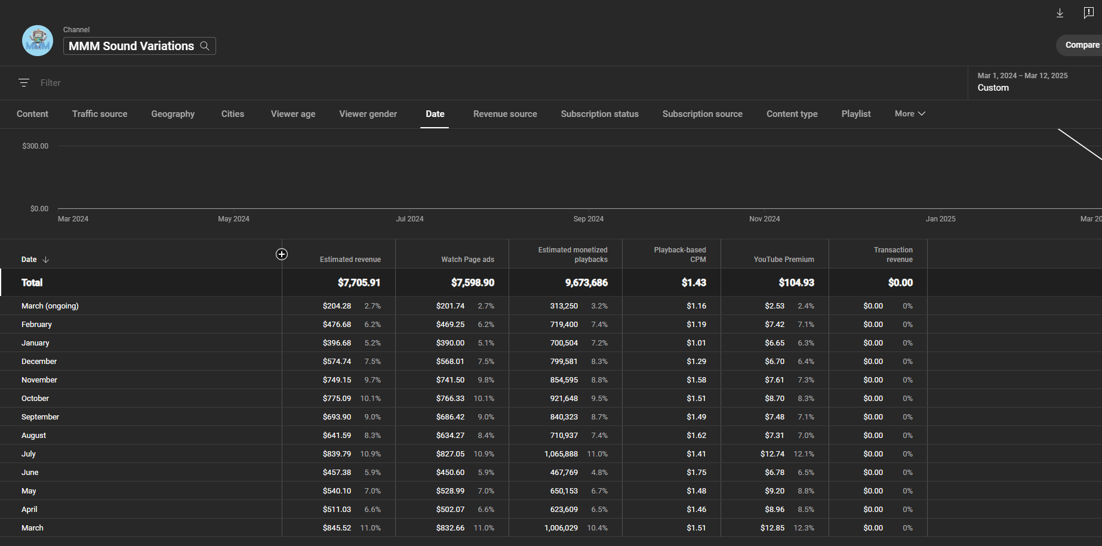Click total Watch Page ads $7,598.90
This screenshot has width=1102, height=546.
(x=473, y=283)
